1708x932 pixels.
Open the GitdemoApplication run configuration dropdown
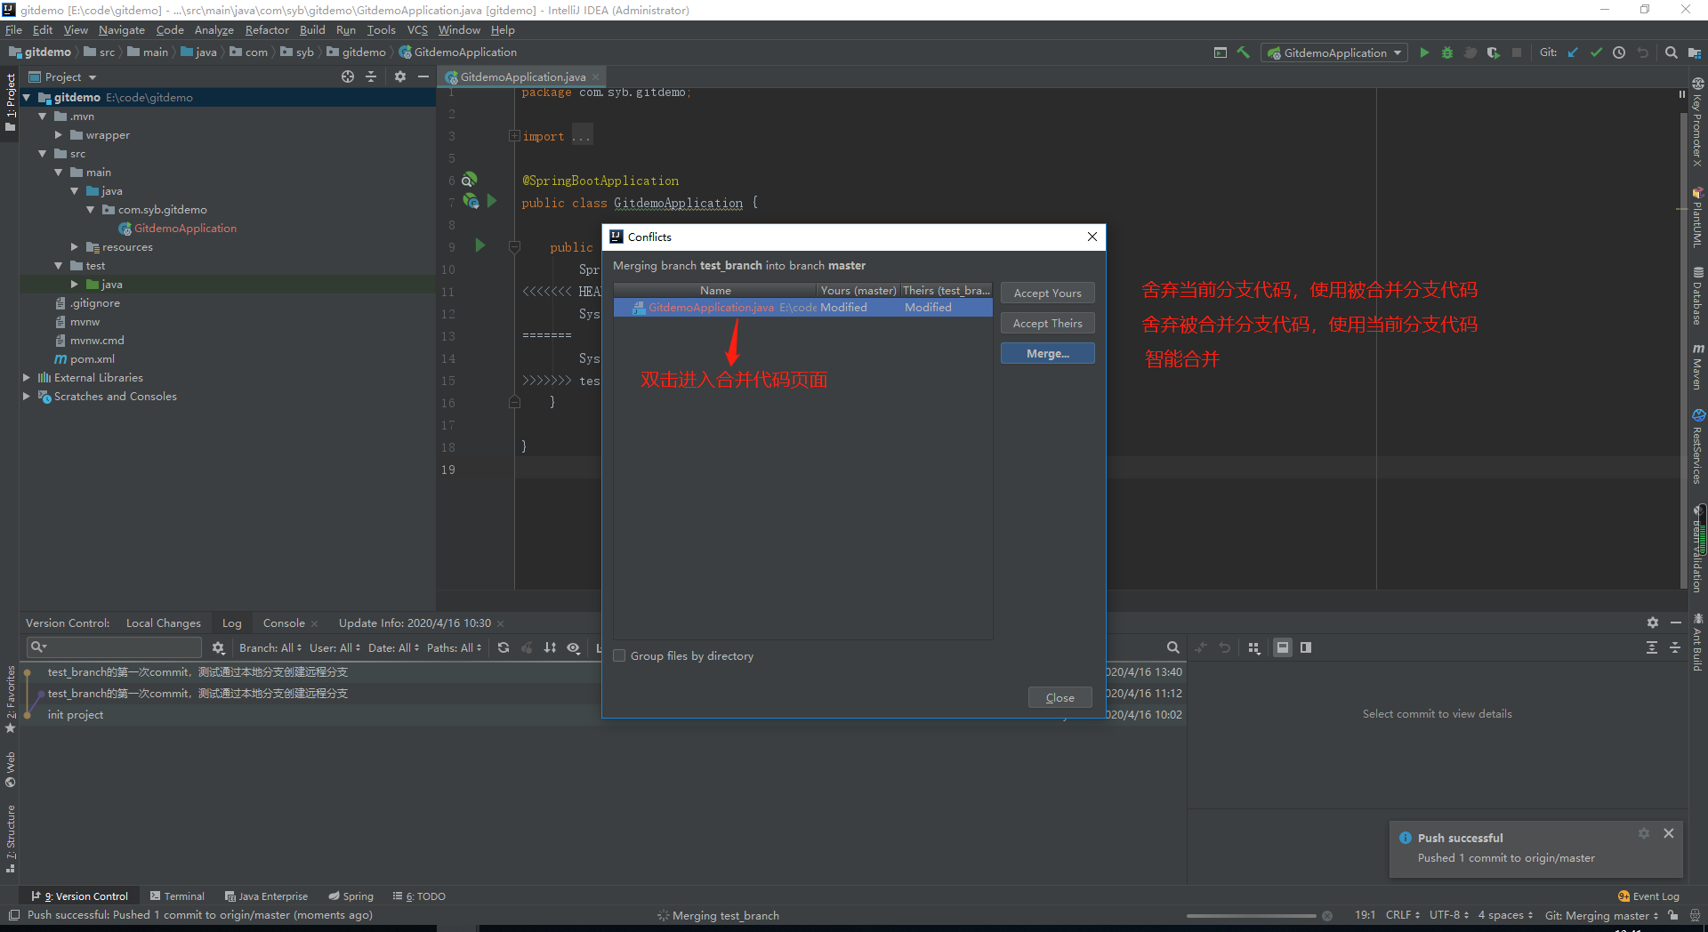pos(1334,52)
